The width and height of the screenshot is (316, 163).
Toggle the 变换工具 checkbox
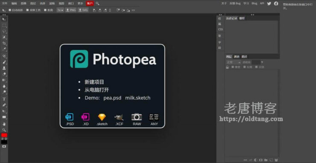click(27, 10)
